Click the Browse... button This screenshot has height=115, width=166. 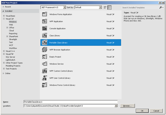coord(127,106)
